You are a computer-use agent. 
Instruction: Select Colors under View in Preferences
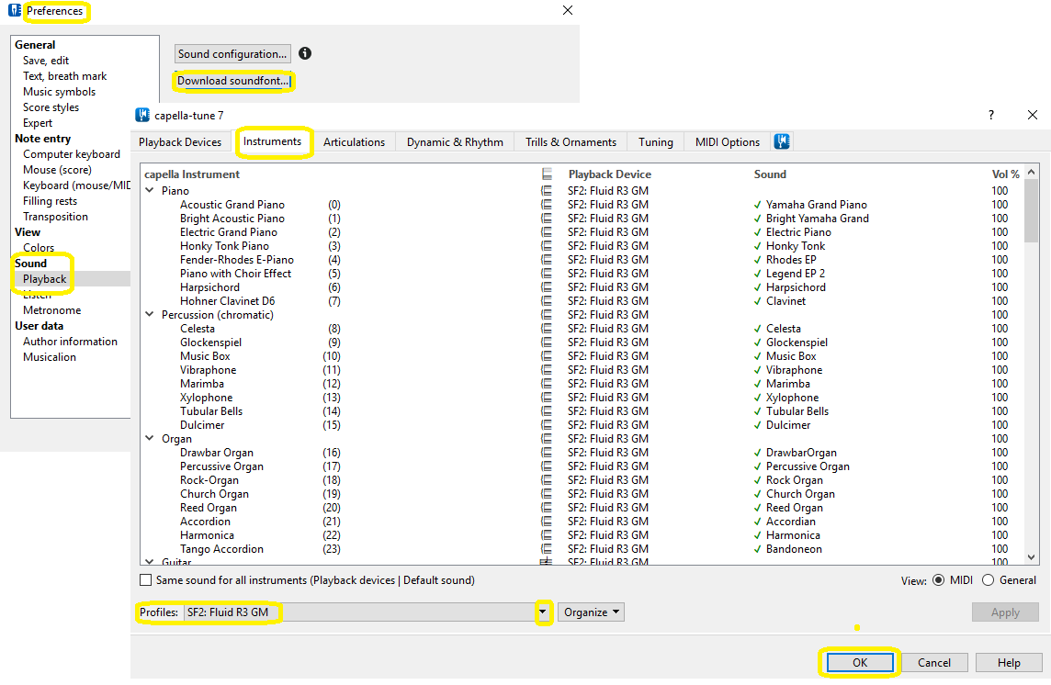pyautogui.click(x=39, y=247)
